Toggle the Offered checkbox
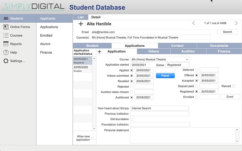The width and height of the screenshot is (242, 151). click(x=197, y=75)
